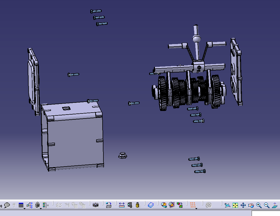This screenshot has height=216, width=280.
Task: Select the left cover plate part
Action: pos(34,81)
